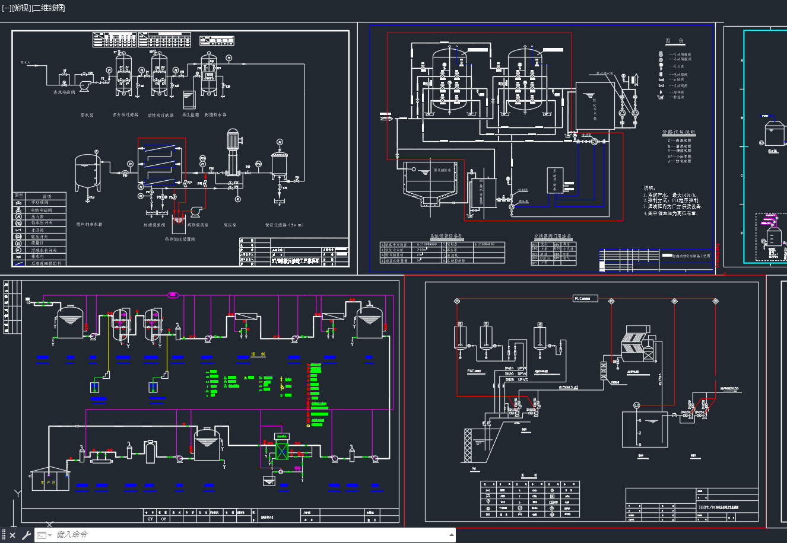
Task: Click the 止回阀 legend row
Action: point(40,230)
